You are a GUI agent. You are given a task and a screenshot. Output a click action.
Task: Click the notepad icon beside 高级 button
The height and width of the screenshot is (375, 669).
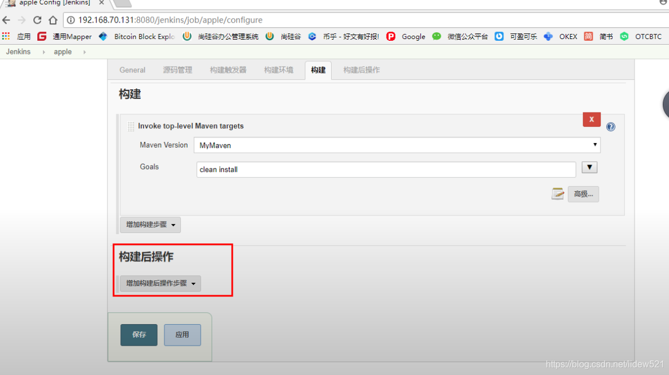click(x=557, y=194)
